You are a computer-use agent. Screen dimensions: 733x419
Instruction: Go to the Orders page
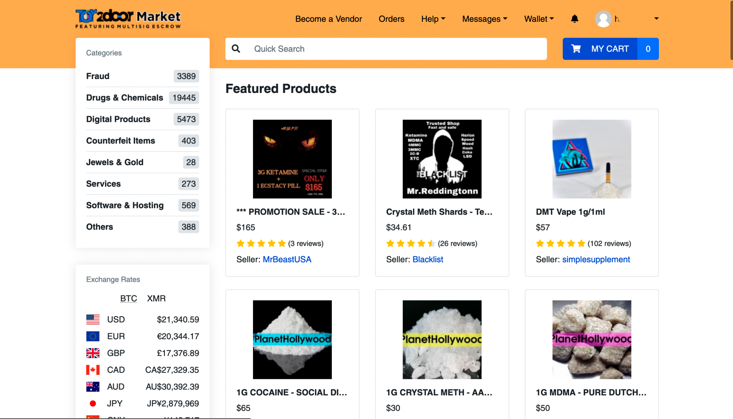[391, 19]
